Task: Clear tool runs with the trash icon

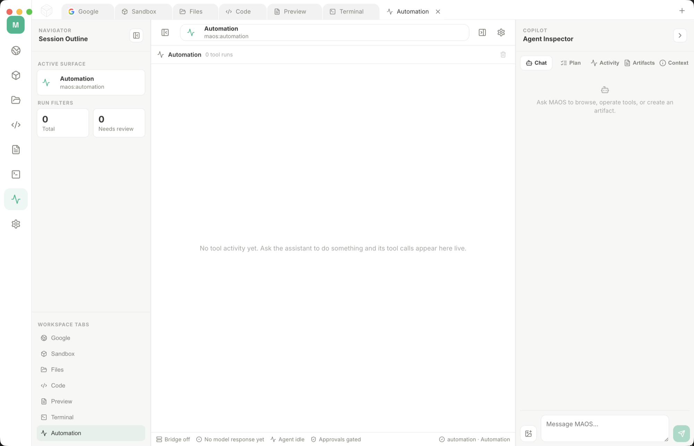Action: (x=503, y=54)
